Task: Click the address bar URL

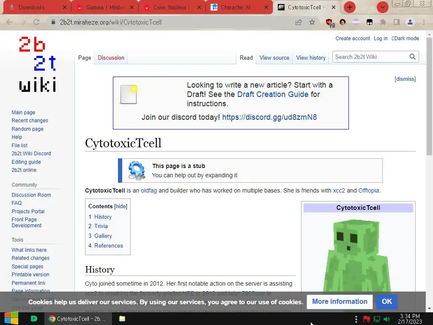Action: click(110, 22)
